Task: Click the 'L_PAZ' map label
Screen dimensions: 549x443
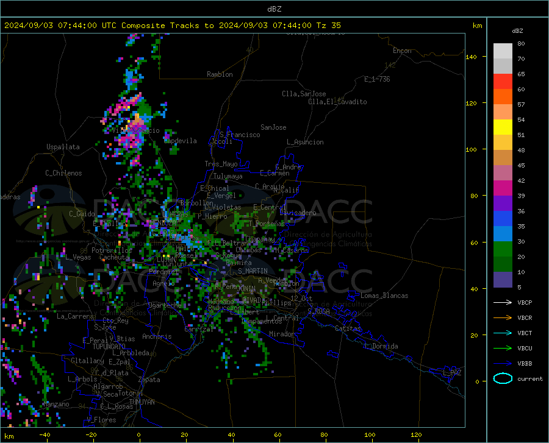Action: [452, 373]
